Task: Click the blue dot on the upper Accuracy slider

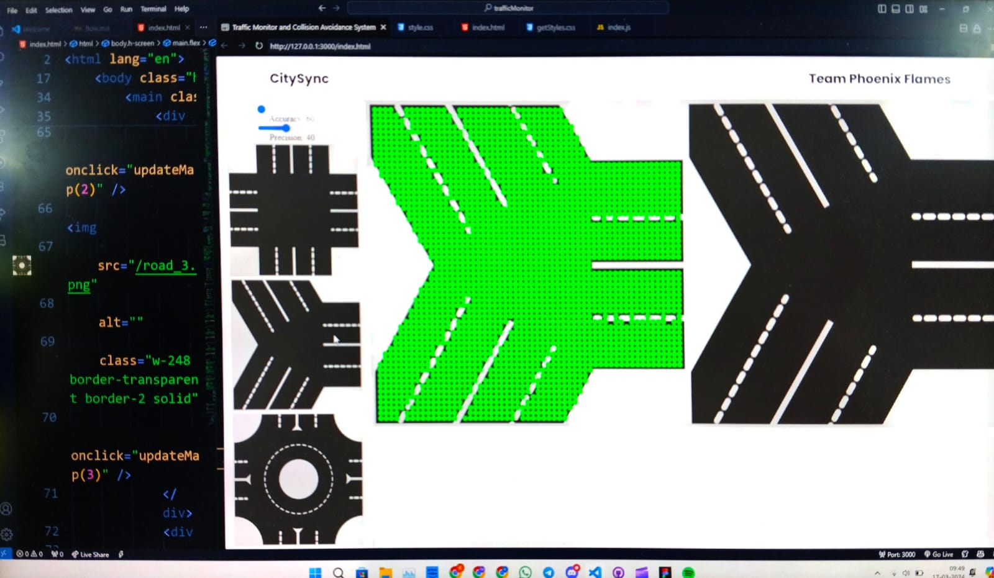Action: point(262,109)
